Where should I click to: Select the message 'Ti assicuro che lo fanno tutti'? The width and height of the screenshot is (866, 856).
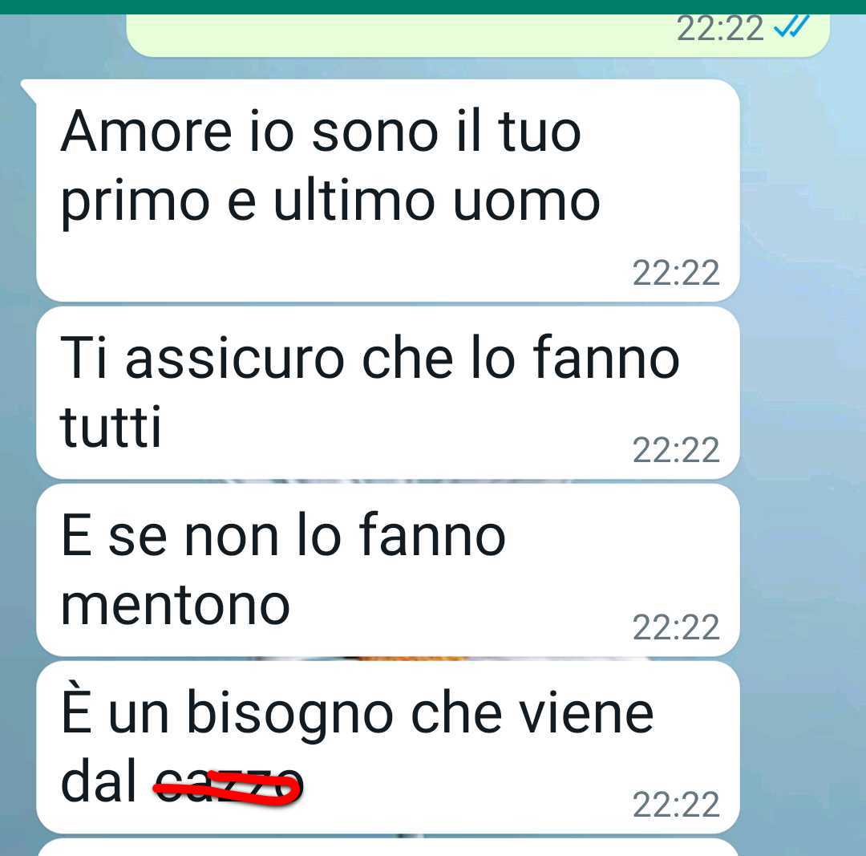point(388,393)
